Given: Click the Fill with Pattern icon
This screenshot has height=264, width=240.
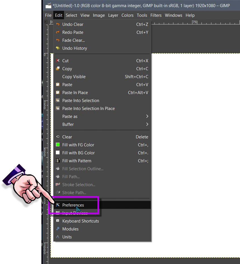Looking at the screenshot, I should (x=58, y=161).
